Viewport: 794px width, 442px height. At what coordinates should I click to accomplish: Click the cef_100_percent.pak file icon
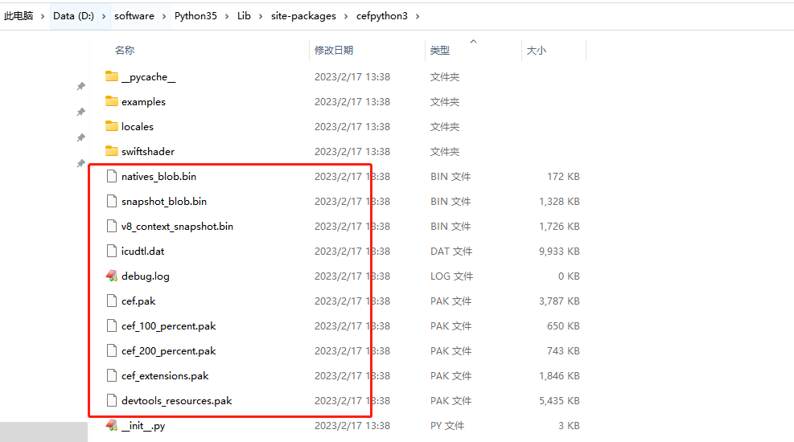pos(111,325)
